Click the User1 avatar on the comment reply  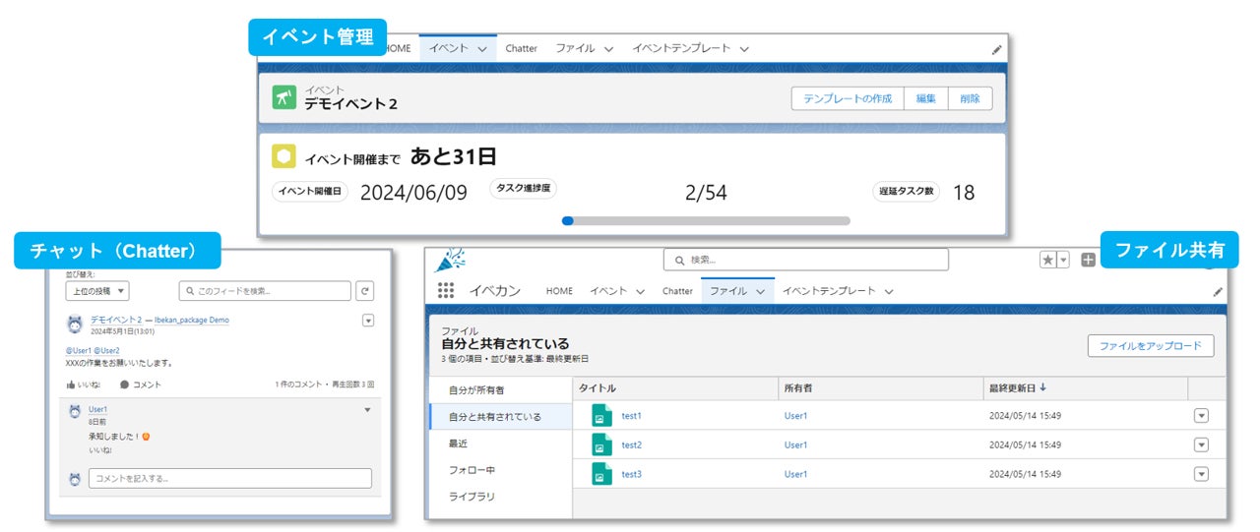pyautogui.click(x=75, y=412)
